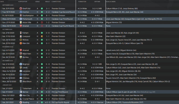Click the loss indicator on Tottenham row
179x104 pixels.
click(x=42, y=88)
